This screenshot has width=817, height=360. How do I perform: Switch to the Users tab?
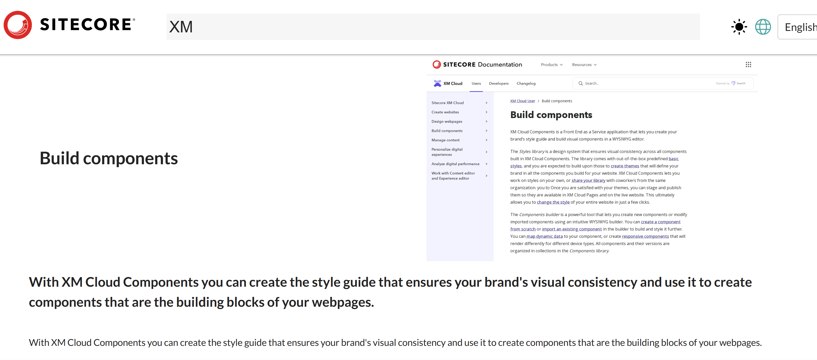tap(476, 84)
